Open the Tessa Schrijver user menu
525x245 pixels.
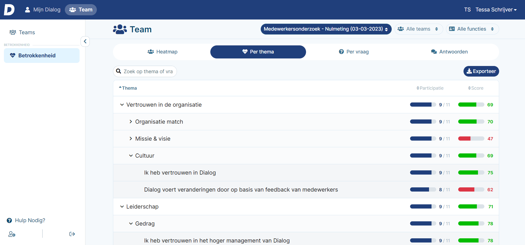[496, 10]
